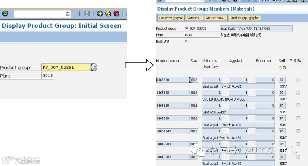
Task: Tick checkbox for member 3465330
Action: (x=298, y=118)
